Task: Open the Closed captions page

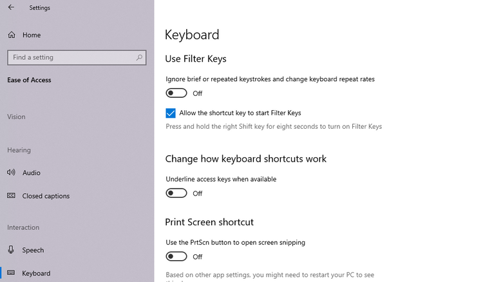Action: 46,196
